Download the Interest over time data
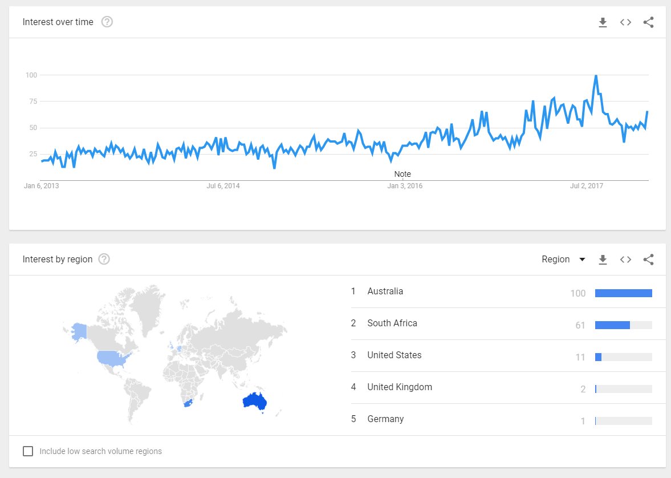This screenshot has height=478, width=671. coord(603,22)
